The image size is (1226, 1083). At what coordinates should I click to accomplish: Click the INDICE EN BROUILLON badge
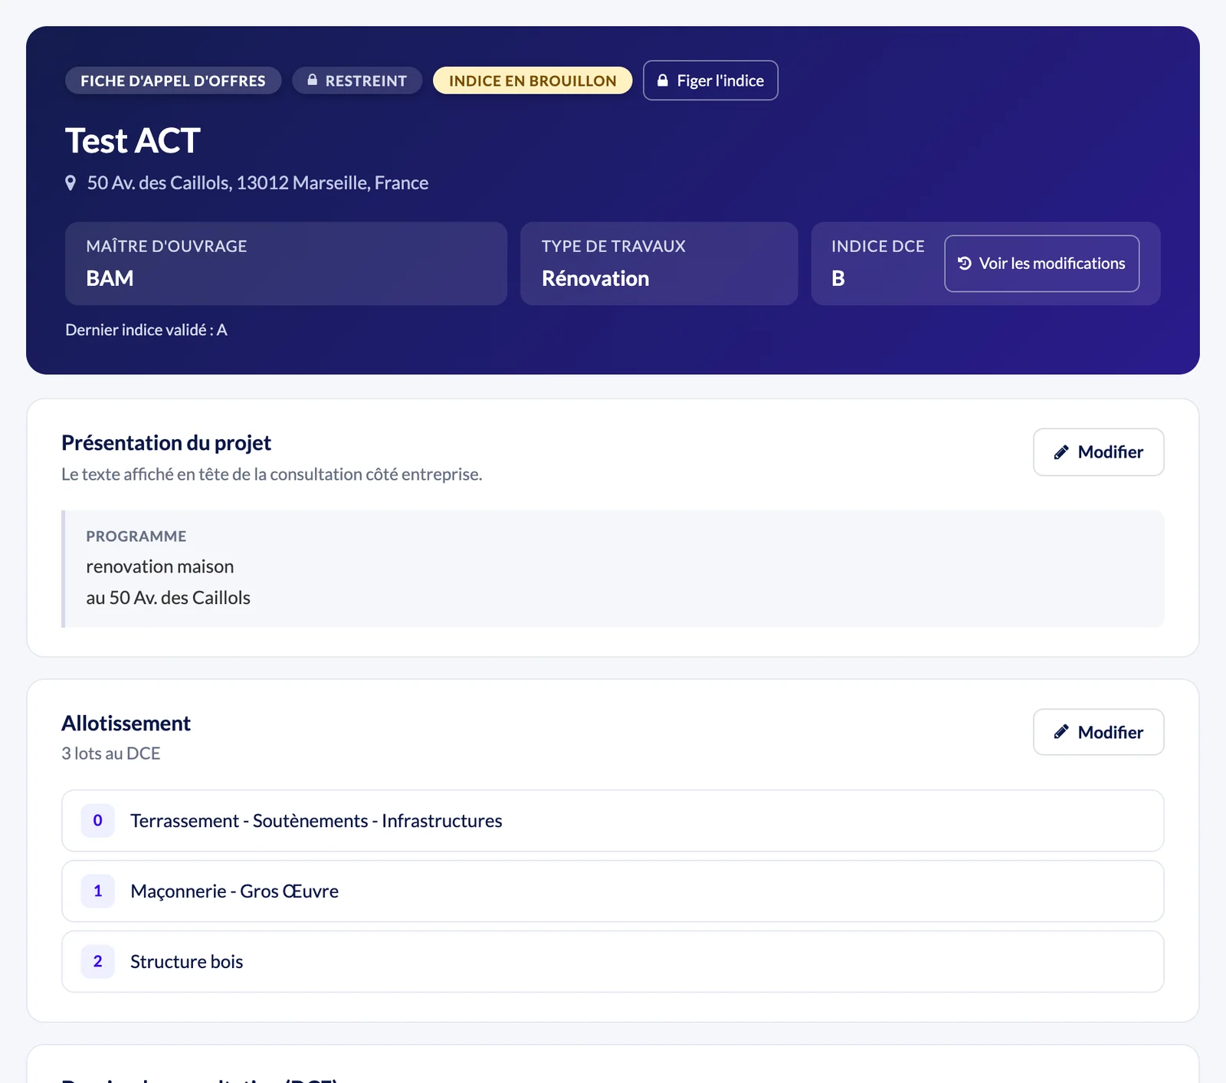(533, 80)
